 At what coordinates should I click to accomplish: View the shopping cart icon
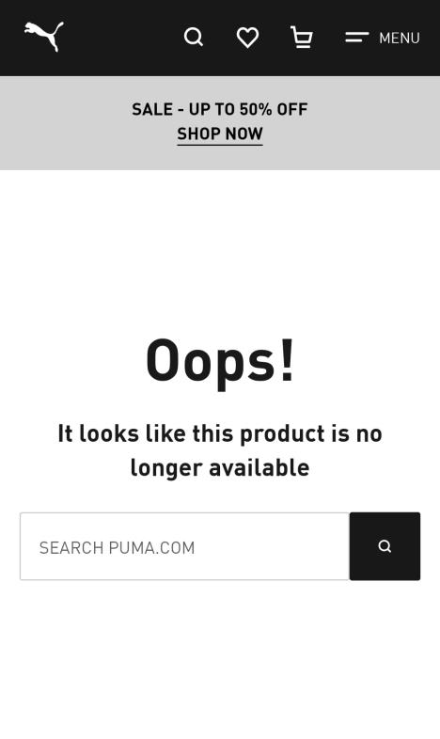point(302,38)
